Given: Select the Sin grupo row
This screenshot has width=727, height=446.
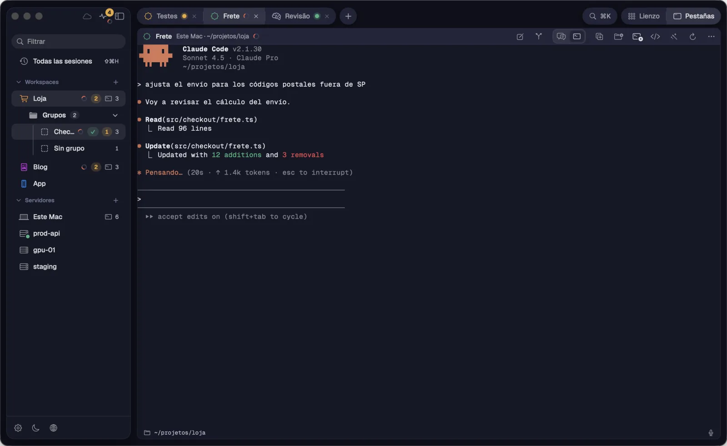Looking at the screenshot, I should [x=69, y=148].
